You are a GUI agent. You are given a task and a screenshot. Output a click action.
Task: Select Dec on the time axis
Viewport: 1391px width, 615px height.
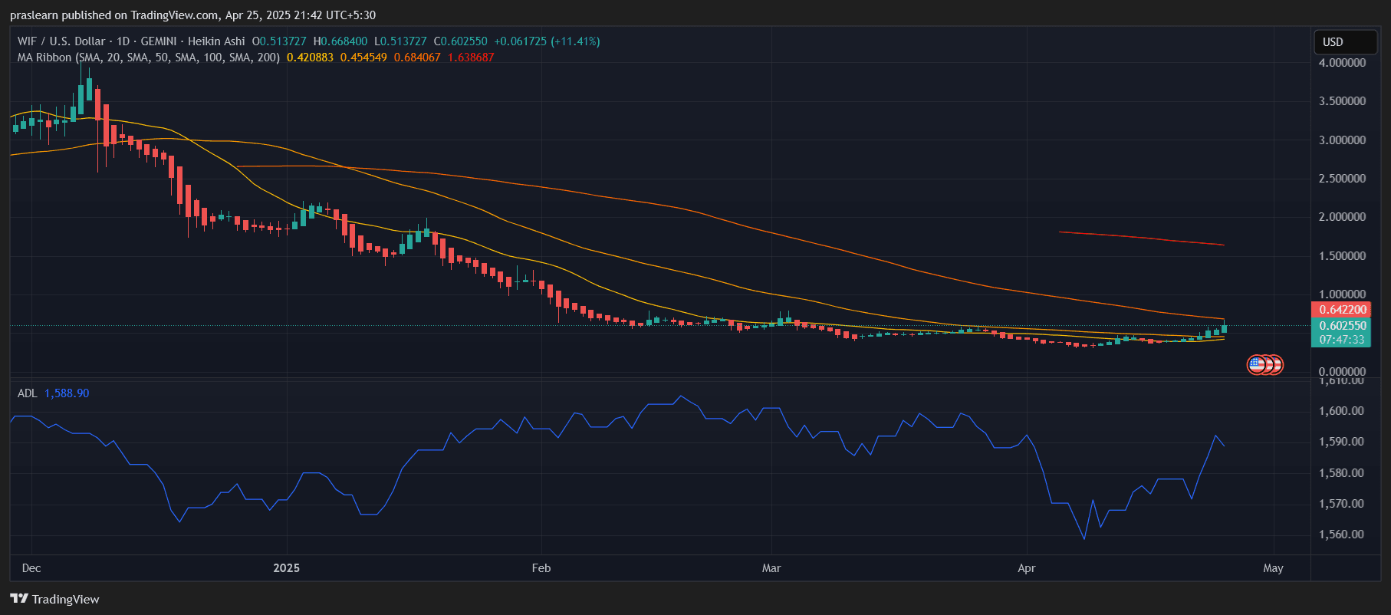tap(31, 568)
